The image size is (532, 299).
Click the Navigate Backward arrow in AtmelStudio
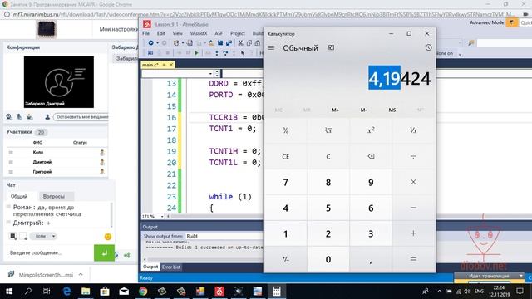(x=151, y=42)
